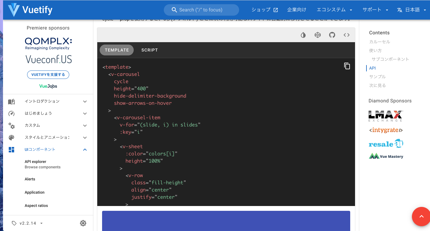Click the Vue Mastery sponsor logo
Viewport: 430px width, 231px height.
(x=386, y=156)
